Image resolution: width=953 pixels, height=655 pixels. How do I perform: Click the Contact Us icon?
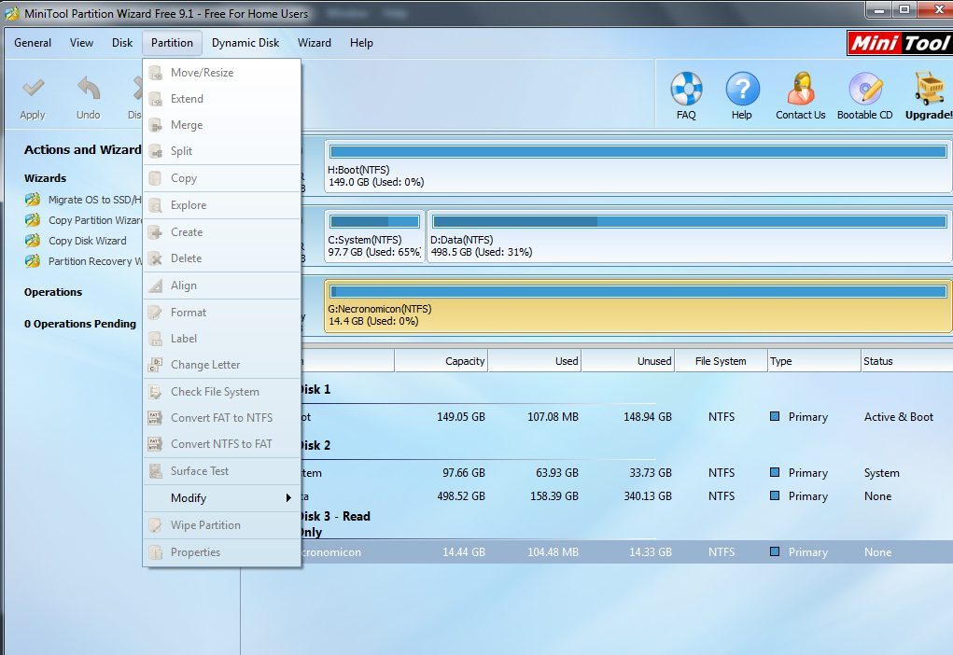pos(801,89)
